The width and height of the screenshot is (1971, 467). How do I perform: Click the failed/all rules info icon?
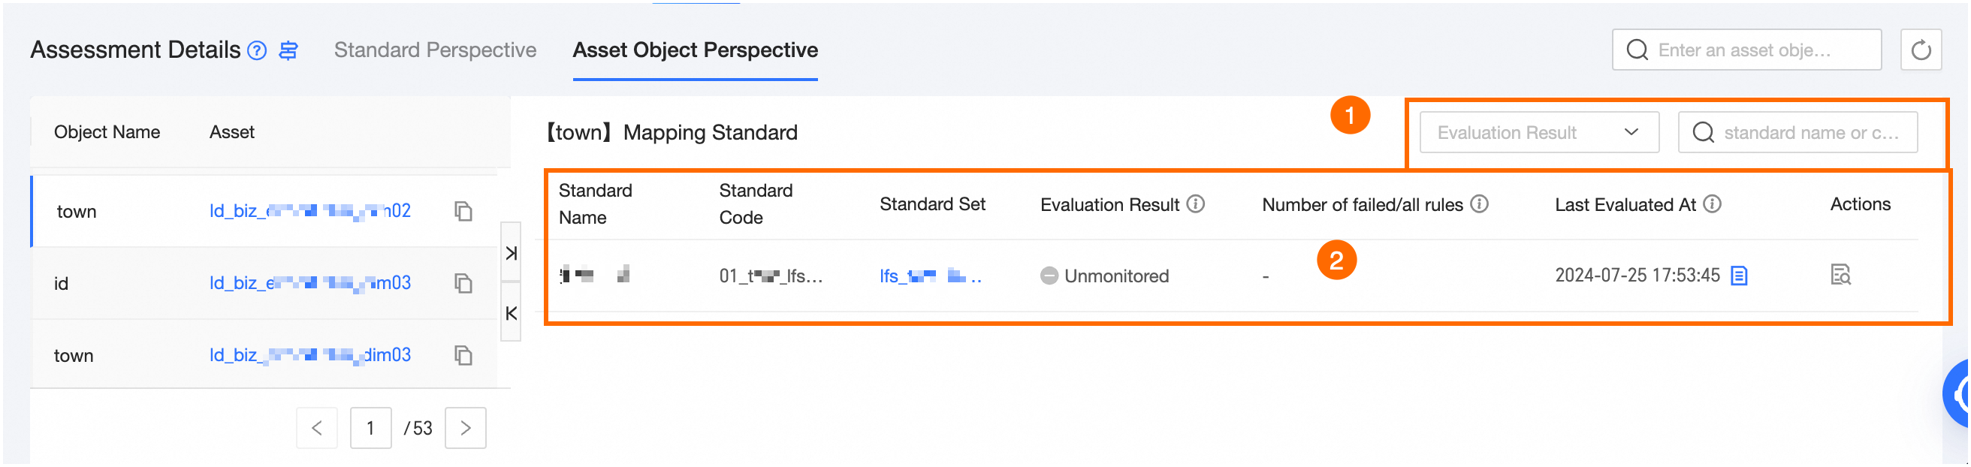click(x=1480, y=204)
